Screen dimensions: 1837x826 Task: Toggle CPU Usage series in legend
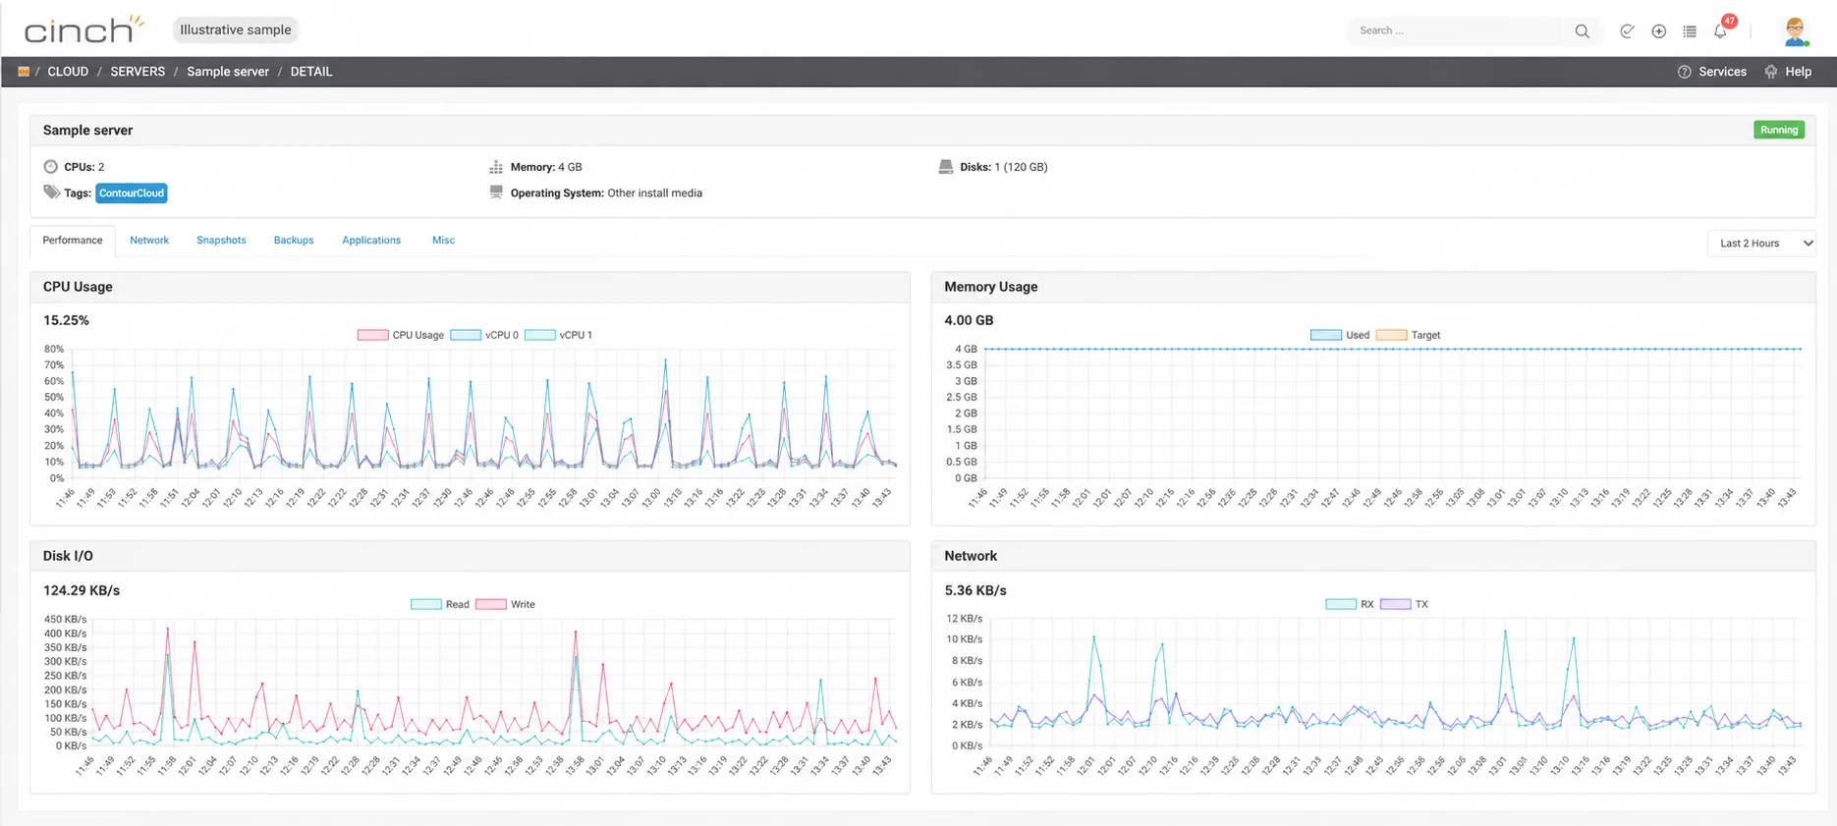point(401,335)
